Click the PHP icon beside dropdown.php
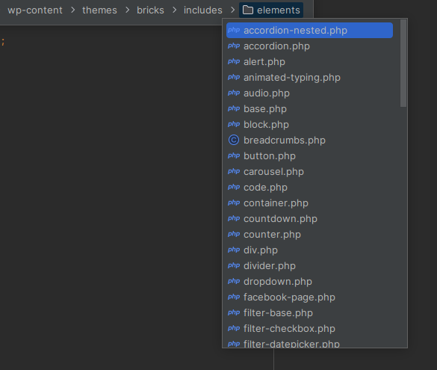The width and height of the screenshot is (437, 370). pyautogui.click(x=234, y=281)
